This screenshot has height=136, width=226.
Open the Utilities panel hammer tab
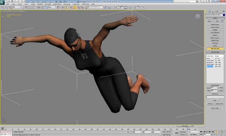[x=223, y=12]
